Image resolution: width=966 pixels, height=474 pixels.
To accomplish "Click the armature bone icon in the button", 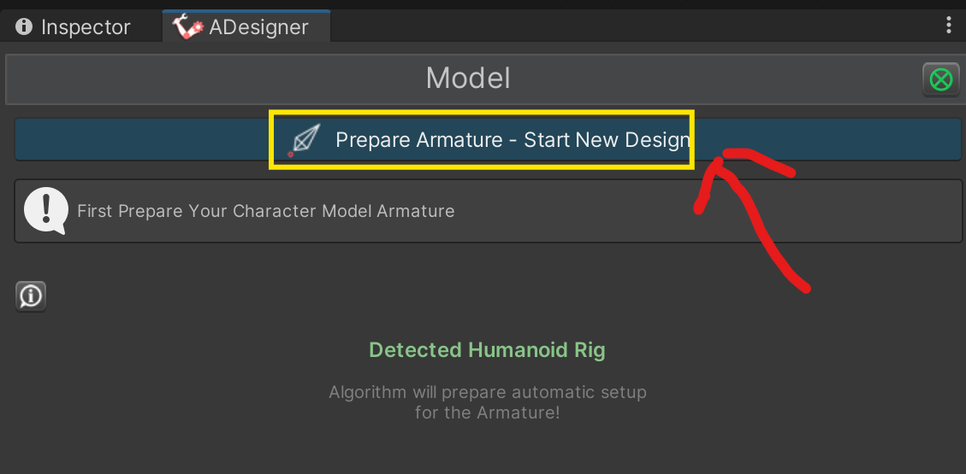I will [x=305, y=139].
